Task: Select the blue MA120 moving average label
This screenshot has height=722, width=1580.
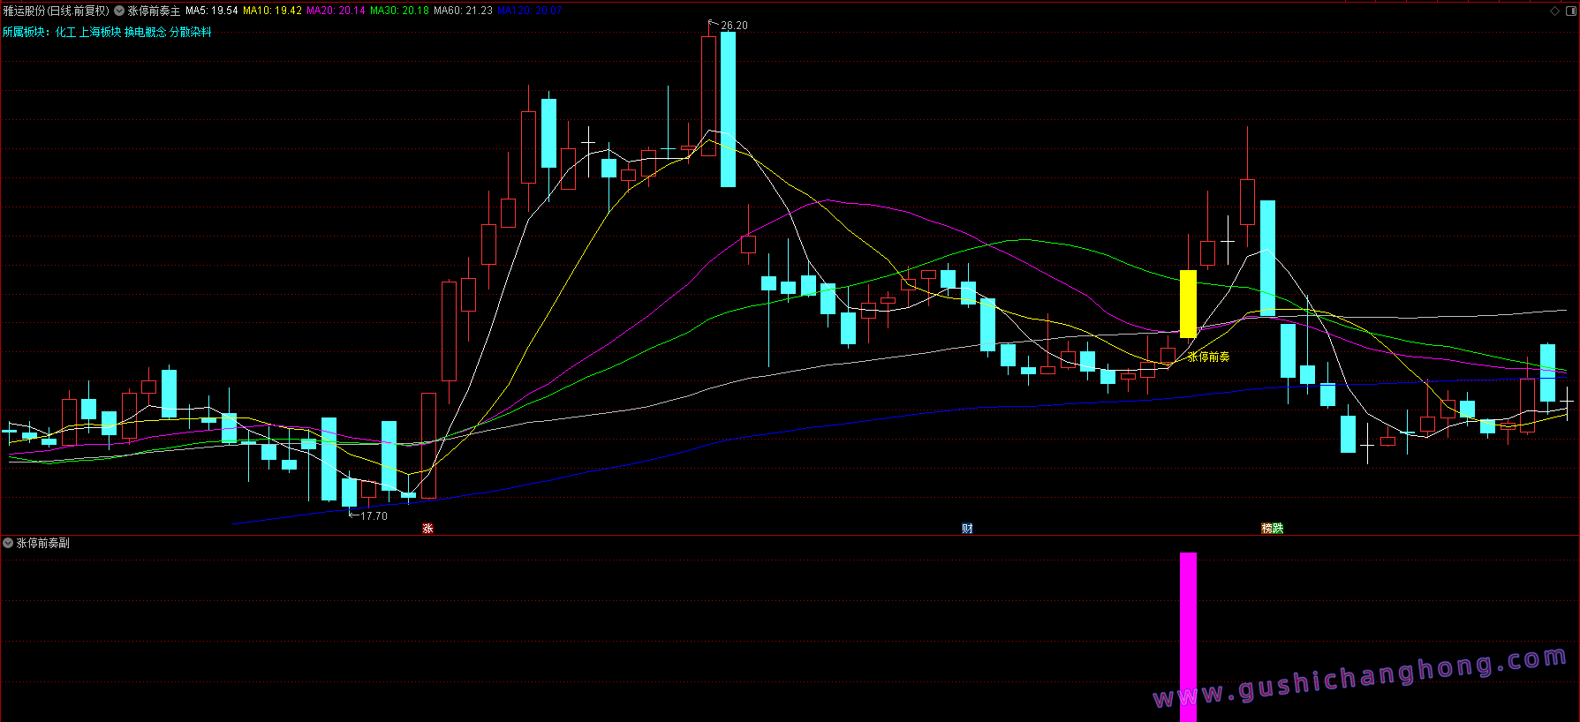Action: [x=529, y=11]
